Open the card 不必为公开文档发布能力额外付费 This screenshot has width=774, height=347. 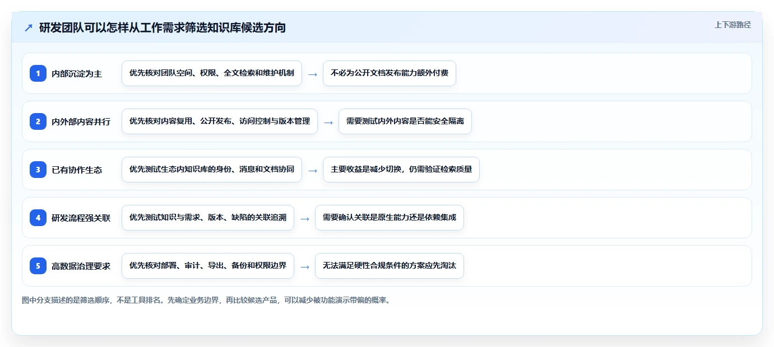390,73
